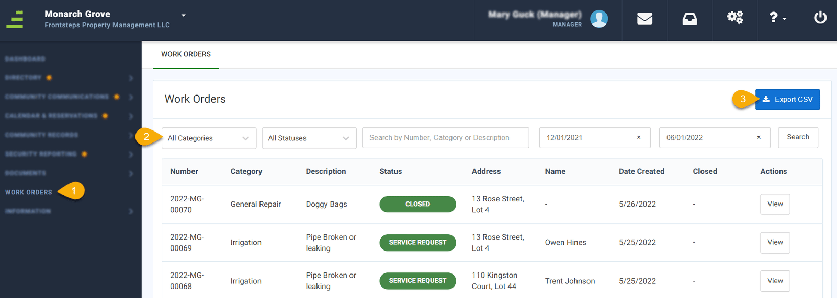Click the Mary Guck manager name

[x=535, y=15]
